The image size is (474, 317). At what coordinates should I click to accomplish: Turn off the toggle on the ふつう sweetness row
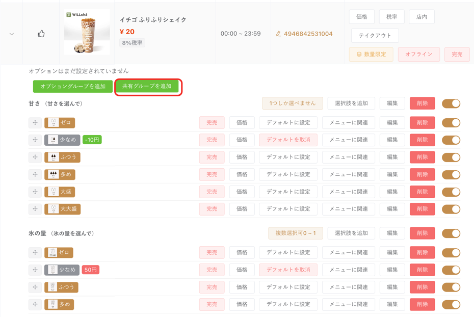coord(451,157)
